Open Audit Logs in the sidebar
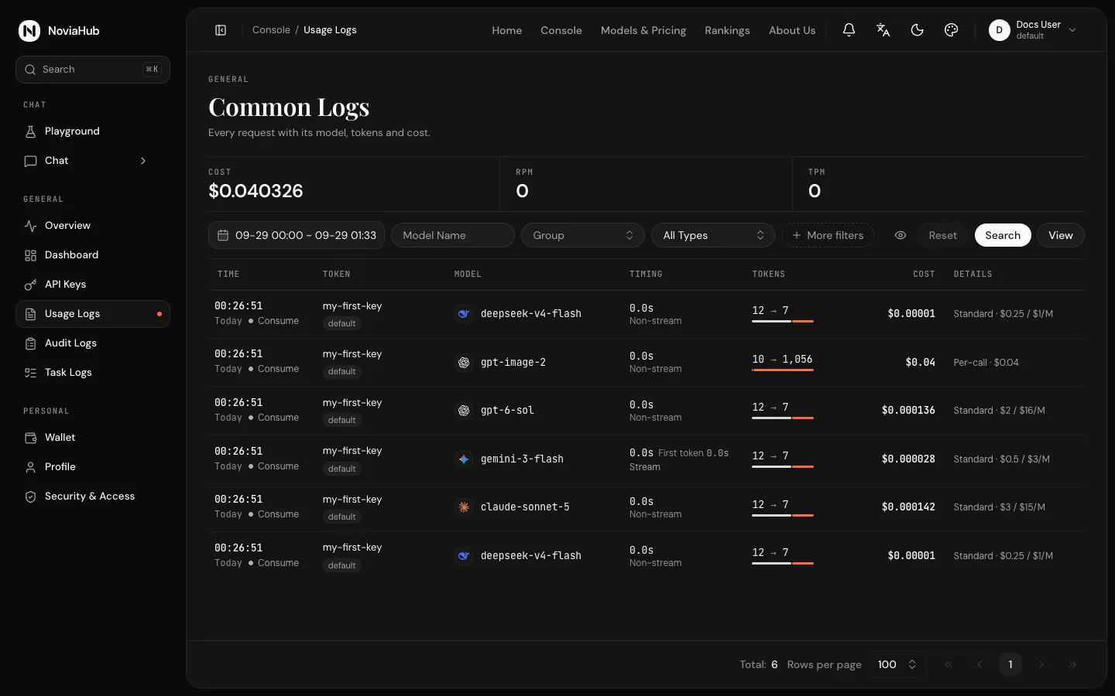The width and height of the screenshot is (1115, 696). [93, 343]
